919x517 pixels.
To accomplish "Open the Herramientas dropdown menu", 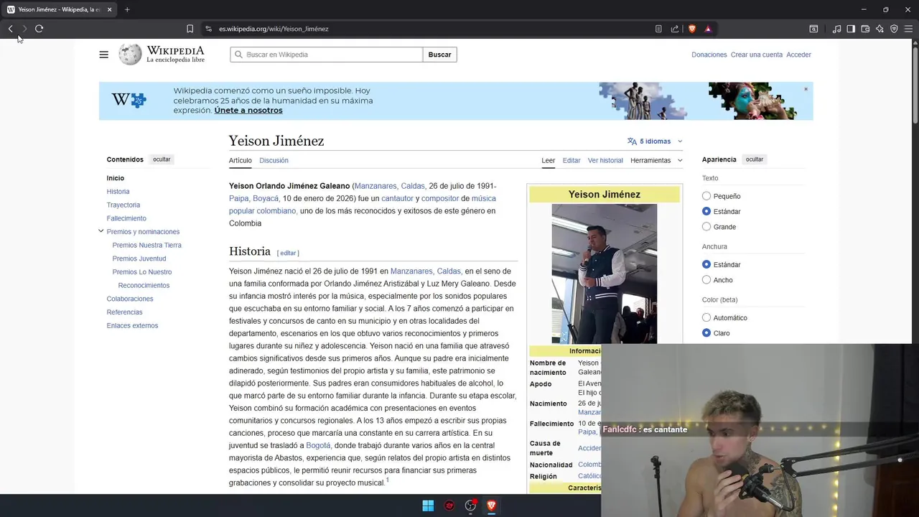I will click(x=656, y=160).
